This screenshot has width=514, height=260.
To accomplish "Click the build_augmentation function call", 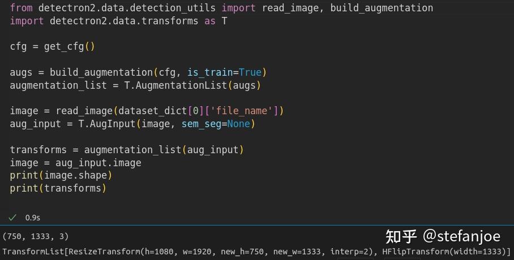I will click(x=101, y=72).
